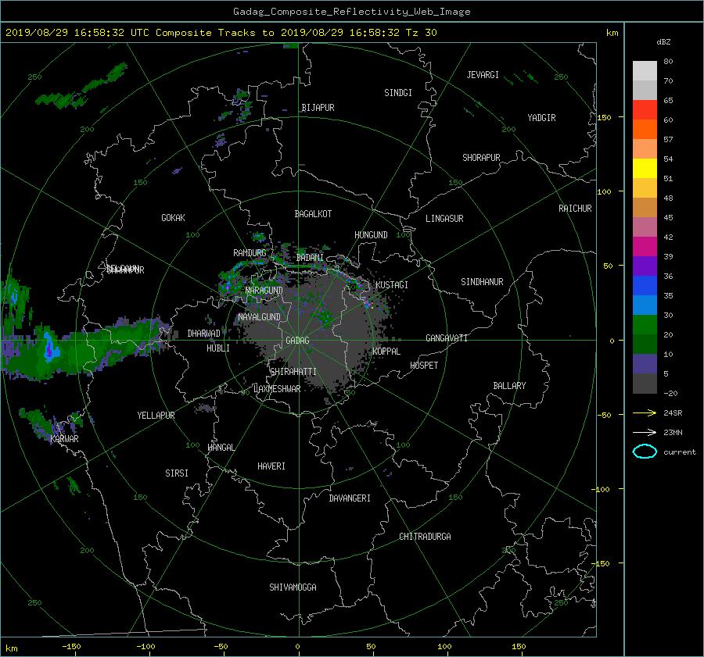
Task: Select the KUSTAGI label
Action: [392, 285]
